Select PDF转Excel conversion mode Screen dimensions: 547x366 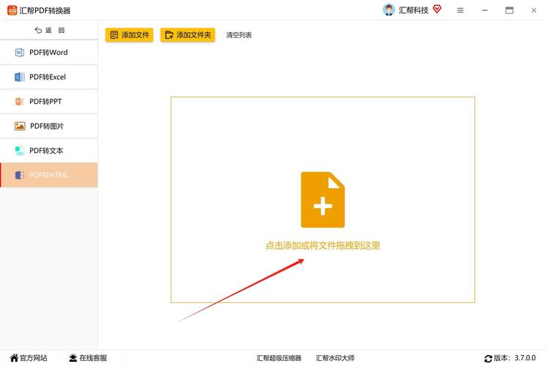pyautogui.click(x=48, y=77)
